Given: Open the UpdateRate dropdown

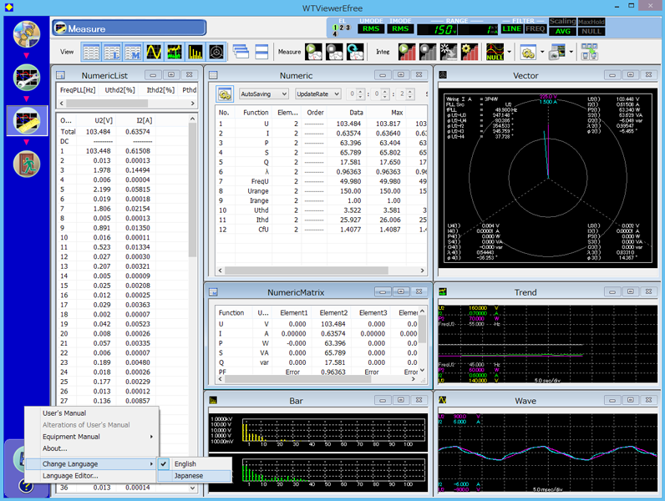Looking at the screenshot, I should (x=317, y=94).
